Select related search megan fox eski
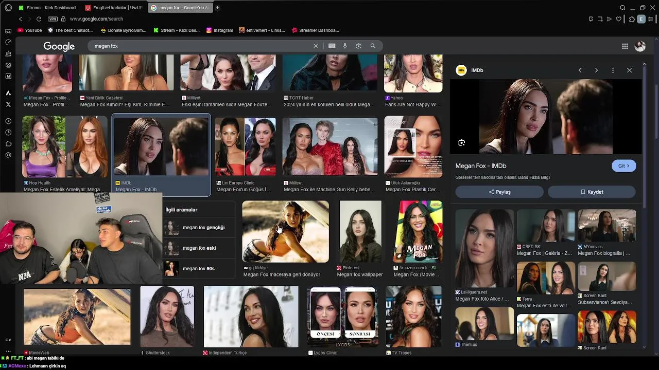Image resolution: width=659 pixels, height=370 pixels. pos(198,248)
